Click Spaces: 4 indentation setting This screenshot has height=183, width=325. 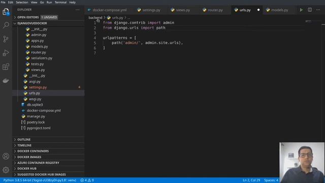(271, 180)
